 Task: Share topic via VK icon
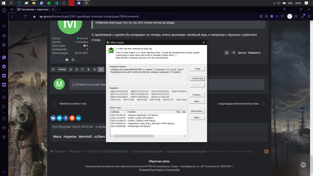(53, 118)
